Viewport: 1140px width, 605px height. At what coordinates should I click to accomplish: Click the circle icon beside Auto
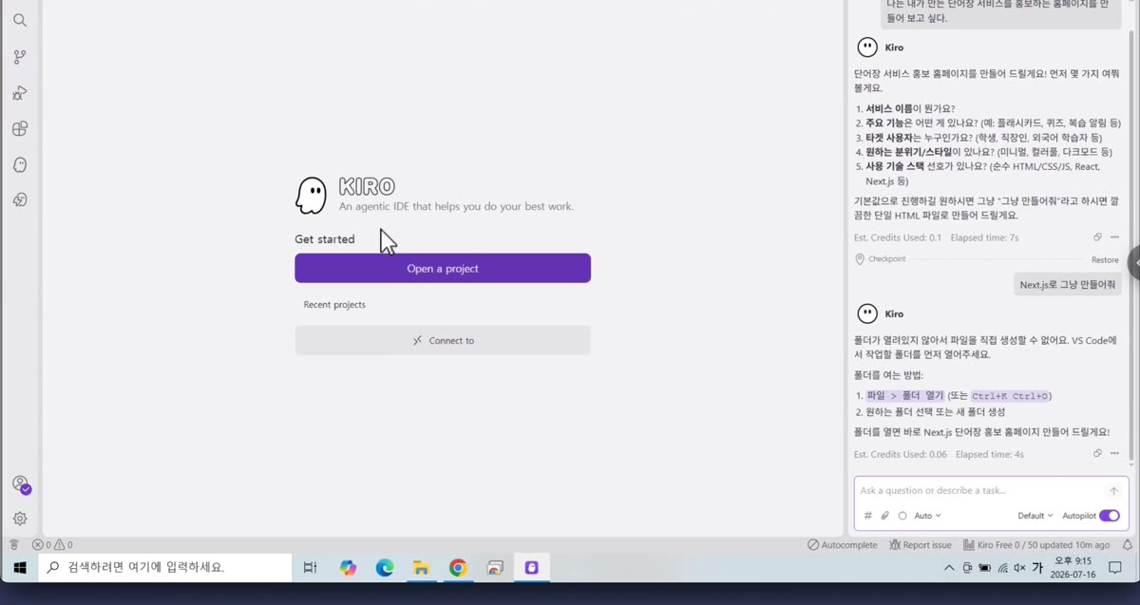click(902, 516)
